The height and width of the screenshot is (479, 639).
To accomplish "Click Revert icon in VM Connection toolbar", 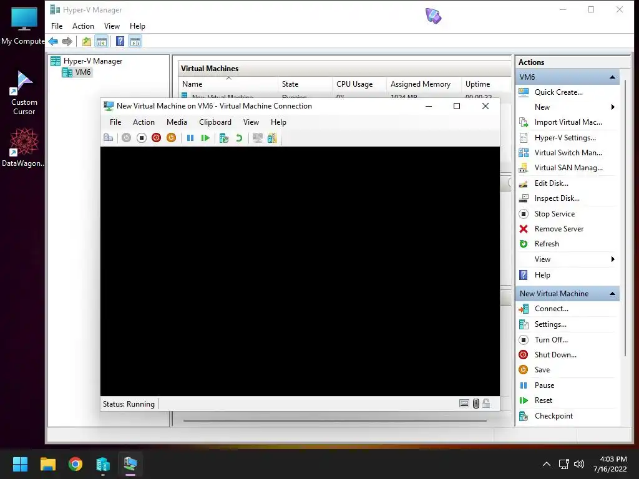I will click(239, 138).
